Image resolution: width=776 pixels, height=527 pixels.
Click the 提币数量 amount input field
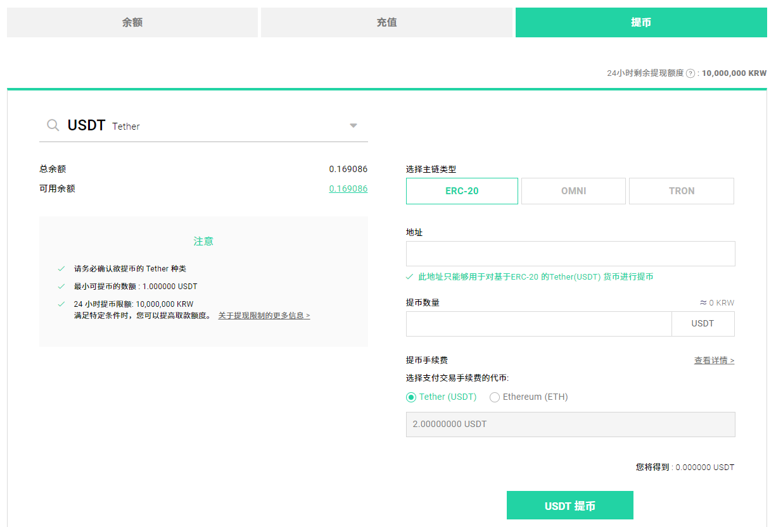pos(538,324)
